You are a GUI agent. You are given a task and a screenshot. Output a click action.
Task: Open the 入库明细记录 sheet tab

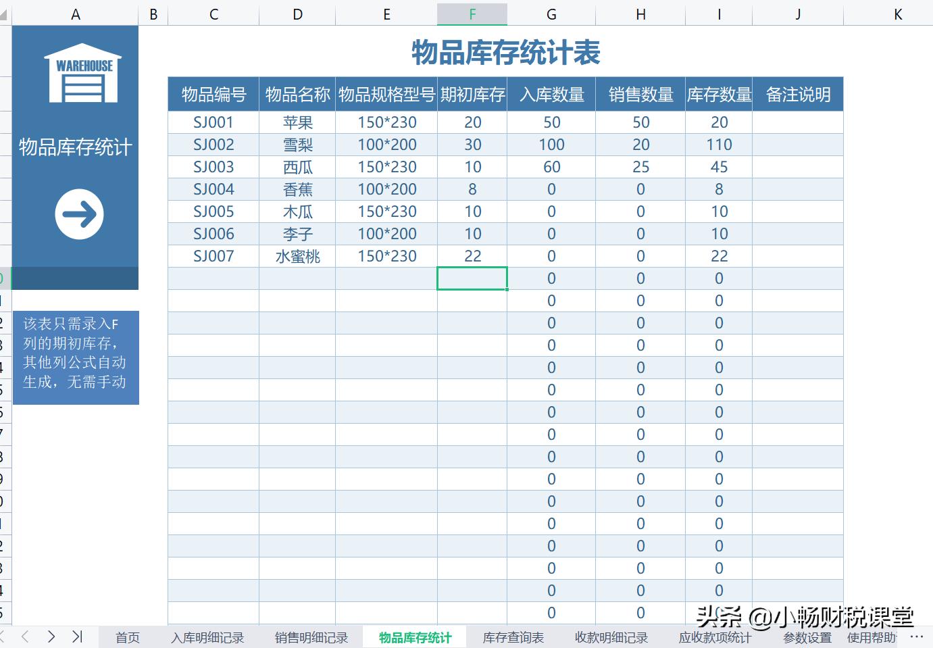(x=207, y=636)
